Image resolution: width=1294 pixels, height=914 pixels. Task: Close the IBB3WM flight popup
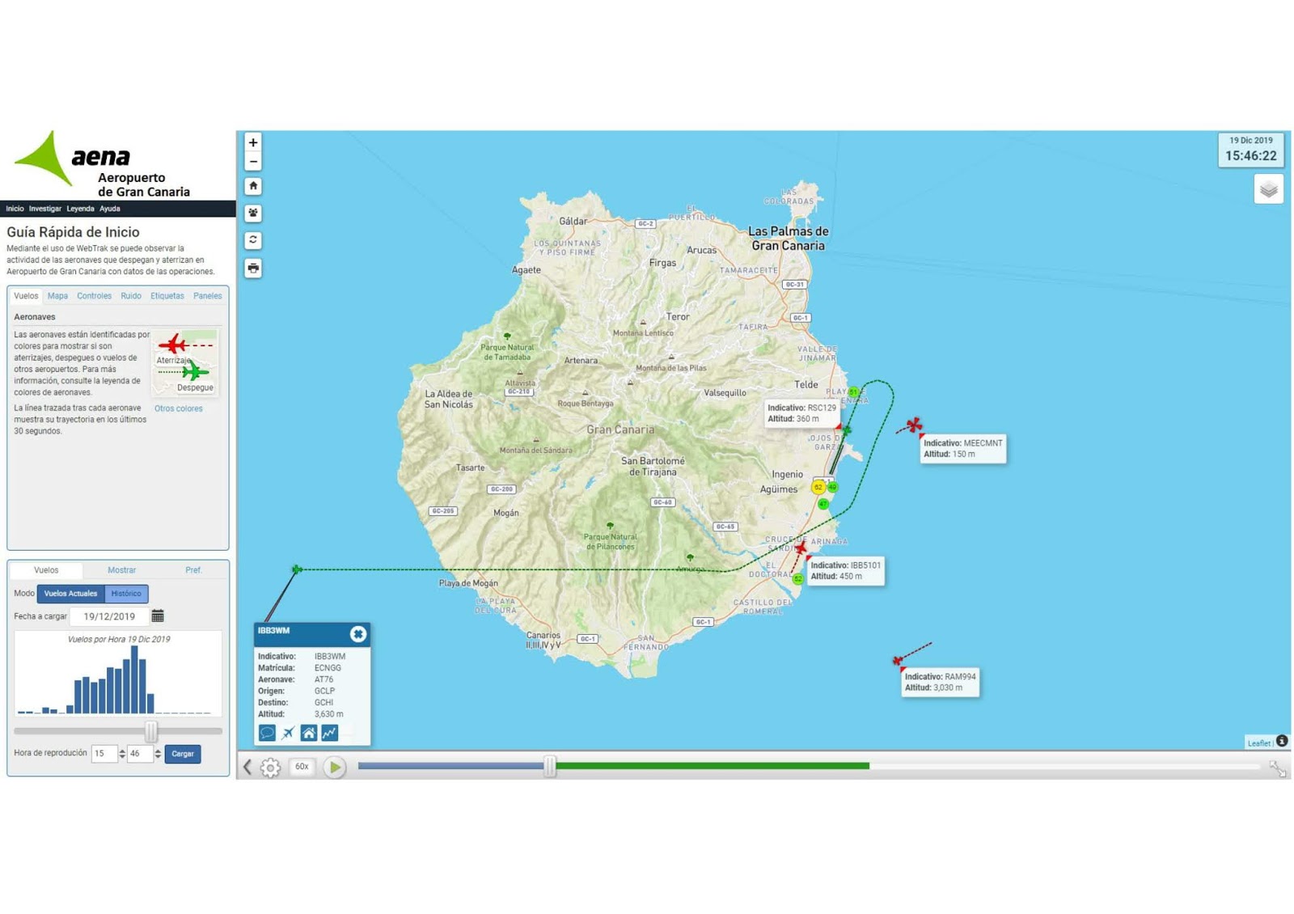357,633
